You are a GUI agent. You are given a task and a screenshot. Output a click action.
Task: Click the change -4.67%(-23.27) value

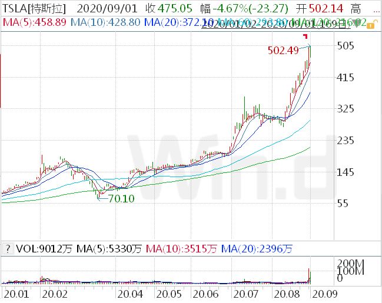pyautogui.click(x=250, y=9)
